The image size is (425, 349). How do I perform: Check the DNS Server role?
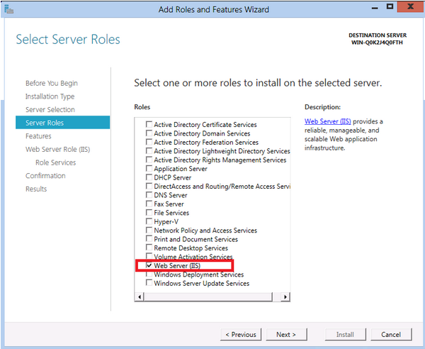point(149,195)
